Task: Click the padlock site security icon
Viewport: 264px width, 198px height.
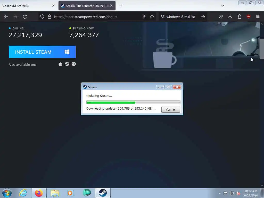Action: (49, 17)
